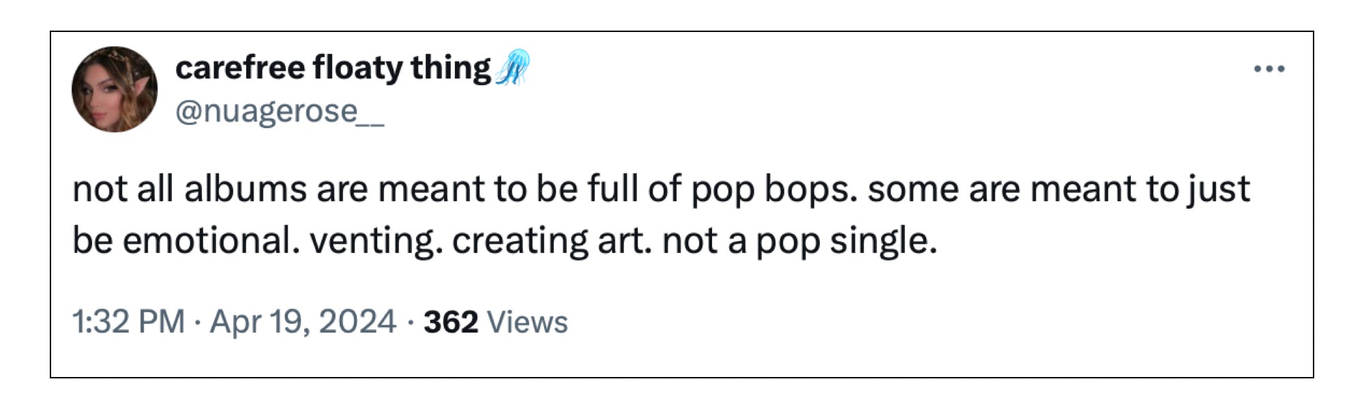Click the second line of the tweet text
This screenshot has width=1364, height=409.
point(505,241)
